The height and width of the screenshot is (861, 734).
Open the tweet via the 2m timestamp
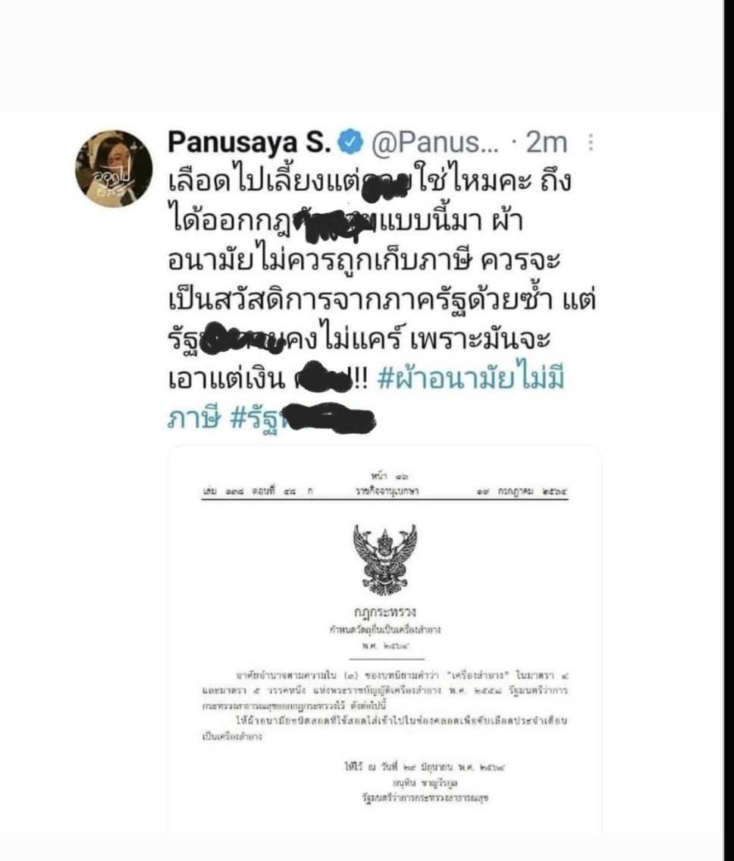coord(546,142)
